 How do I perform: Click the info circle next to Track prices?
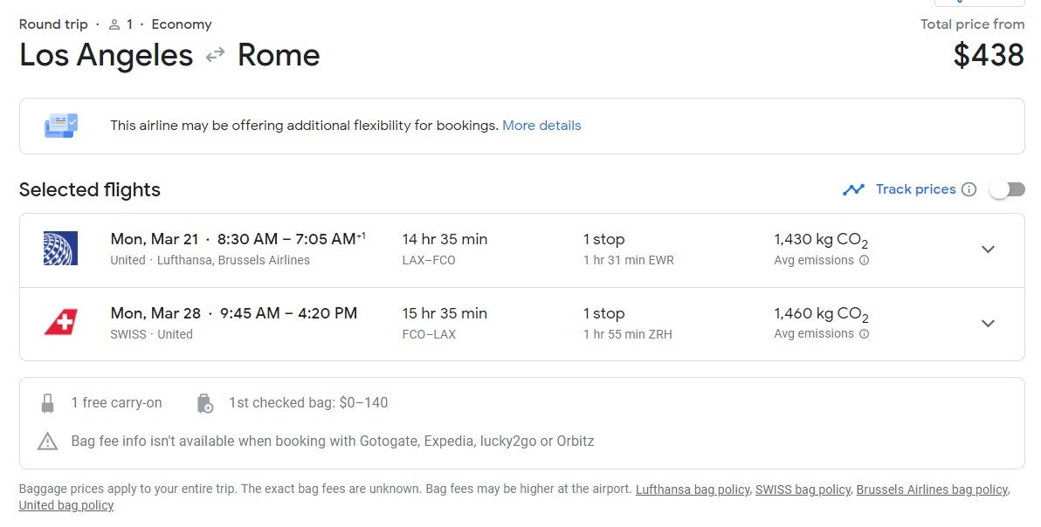[969, 188]
